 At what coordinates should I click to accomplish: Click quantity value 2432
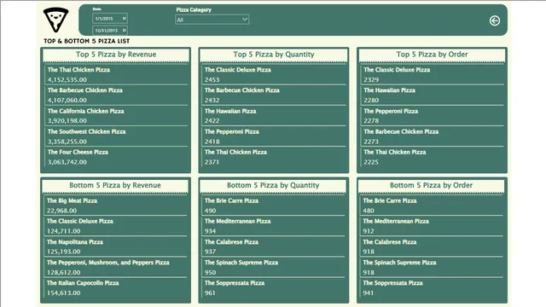point(212,101)
